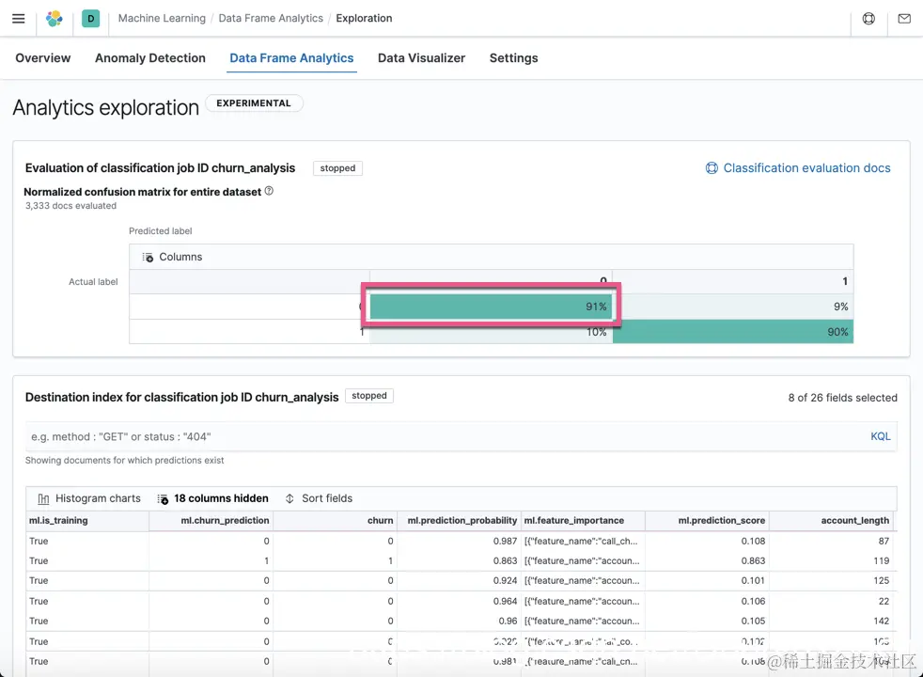Open Sort fields popover
This screenshot has width=923, height=677.
click(x=319, y=498)
